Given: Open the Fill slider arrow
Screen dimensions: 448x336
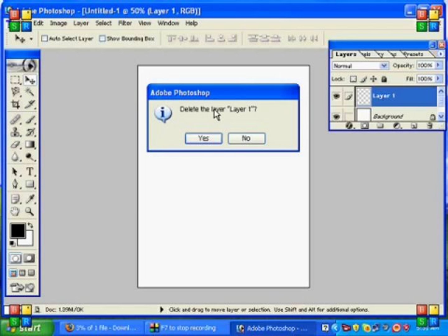Looking at the screenshot, I should tap(438, 79).
